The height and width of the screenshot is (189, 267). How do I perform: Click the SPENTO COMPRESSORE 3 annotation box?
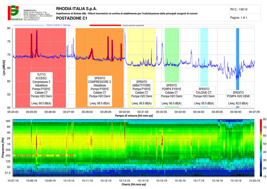[x=100, y=91]
